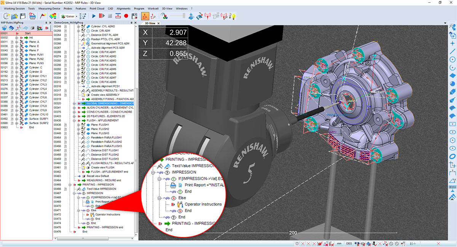Collapse the FLUSH - AFFLEUREMENT section
Image resolution: width=457 pixels, height=247 pixels.
[74, 120]
